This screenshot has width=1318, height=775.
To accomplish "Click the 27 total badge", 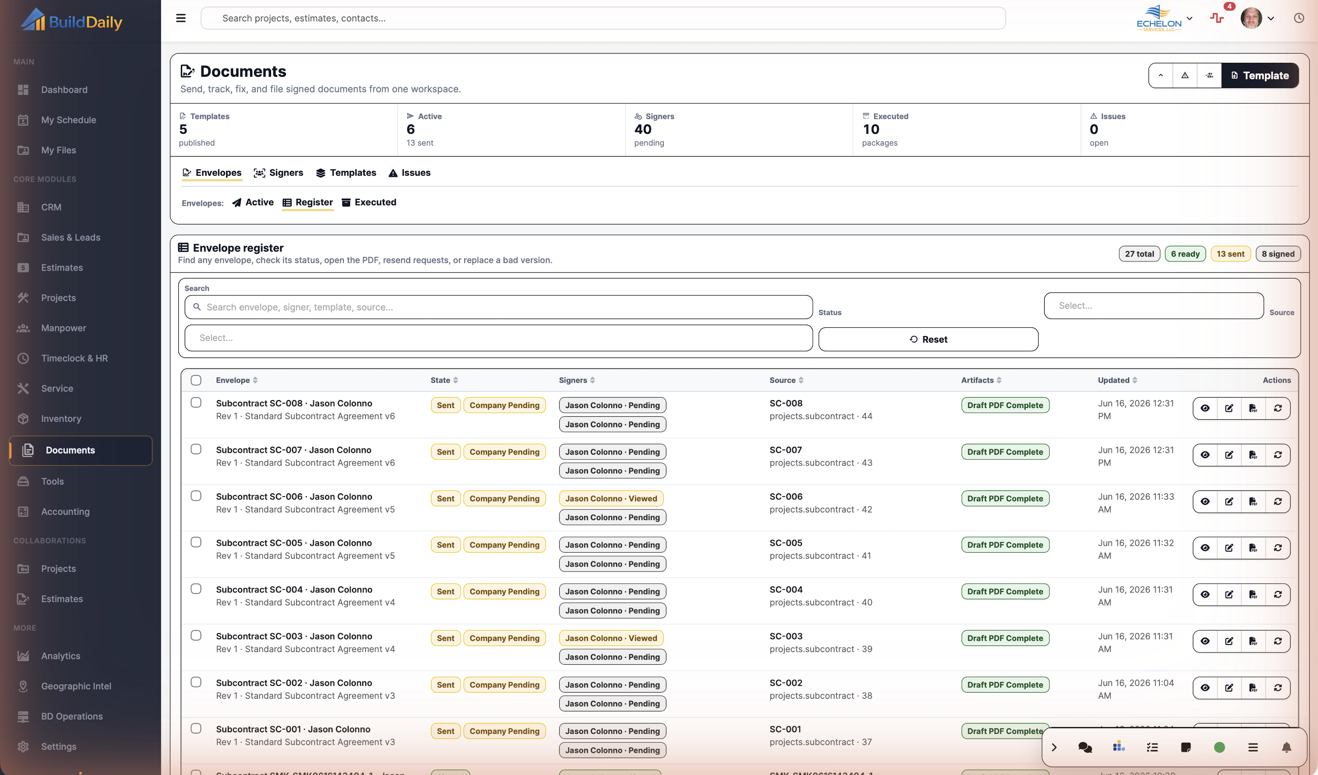I will tap(1139, 254).
